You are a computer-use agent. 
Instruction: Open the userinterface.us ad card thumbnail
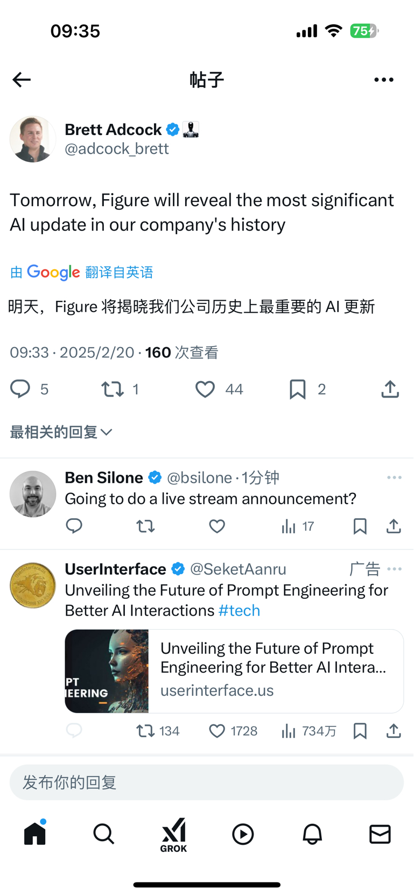click(x=107, y=671)
